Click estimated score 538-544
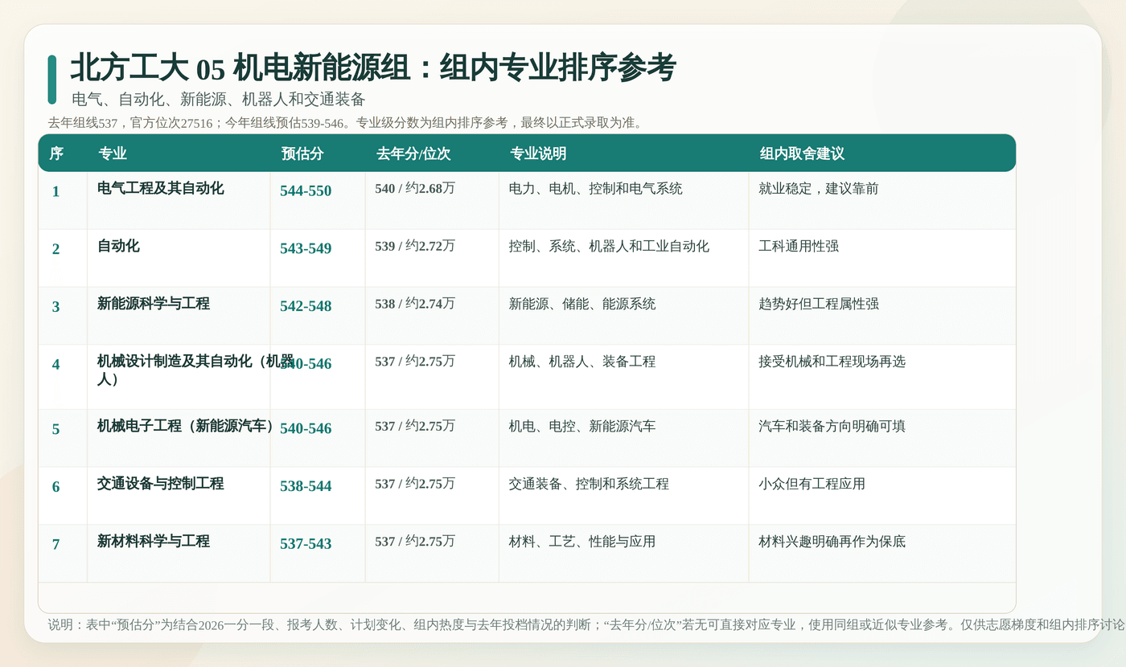 point(306,486)
